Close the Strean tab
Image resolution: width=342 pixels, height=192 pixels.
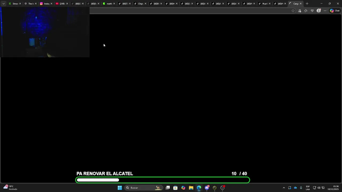coord(20,4)
